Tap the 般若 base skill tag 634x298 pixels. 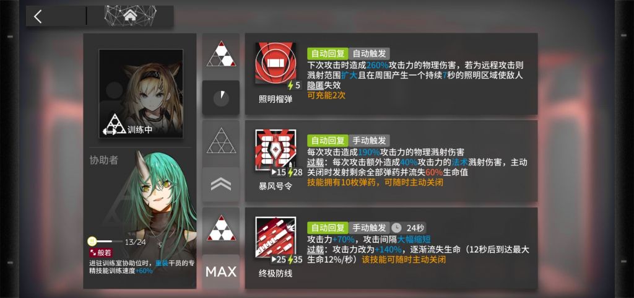101,253
